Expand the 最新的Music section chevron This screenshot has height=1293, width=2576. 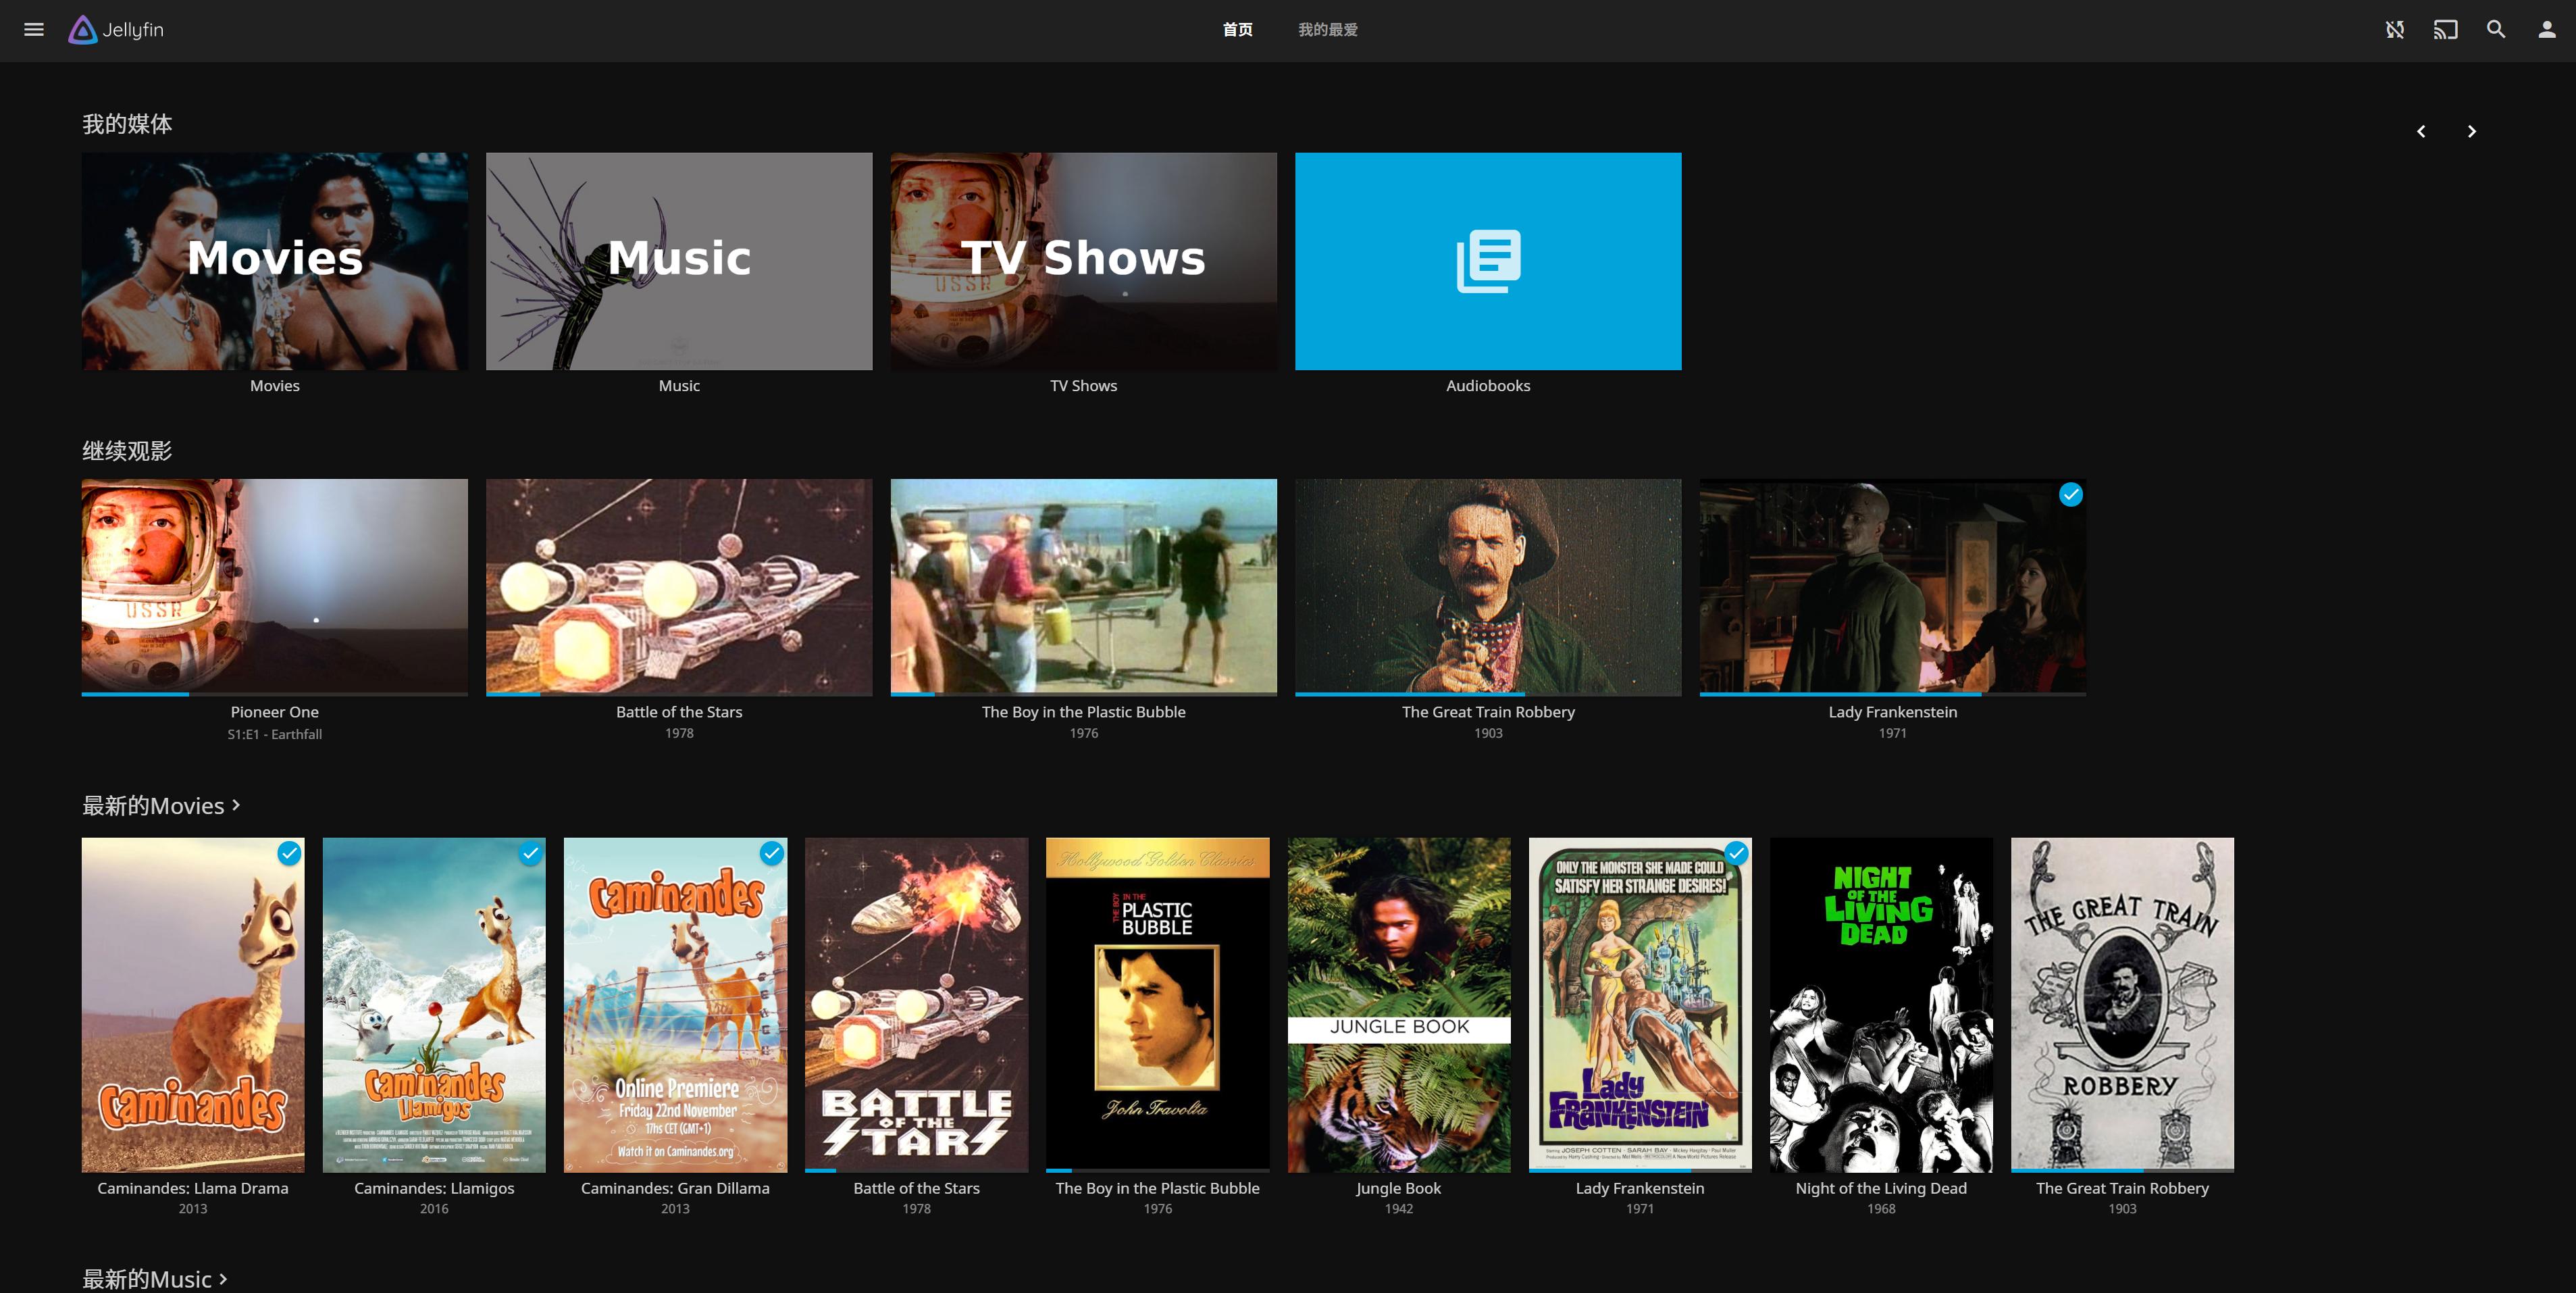pyautogui.click(x=223, y=1278)
